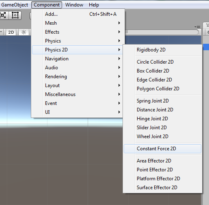
Task: Select the Rect Transform tool icon
Action: pos(15,15)
